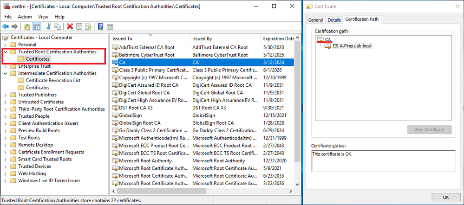Image resolution: width=464 pixels, height=205 pixels.
Task: Toggle the Show/Hide Console Tree icon
Action: click(x=36, y=27)
